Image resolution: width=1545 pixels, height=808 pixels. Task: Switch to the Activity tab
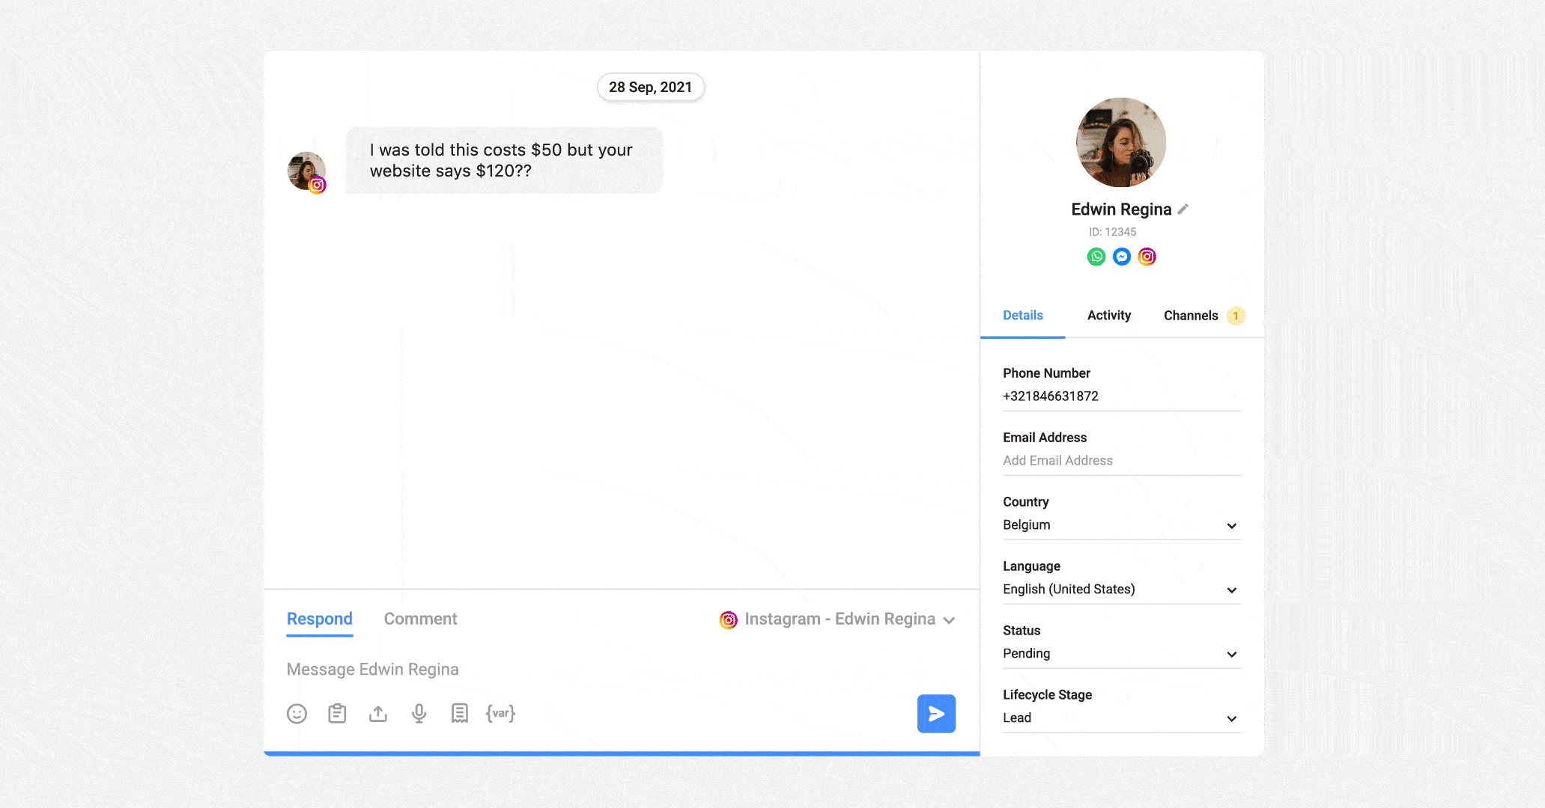point(1108,315)
